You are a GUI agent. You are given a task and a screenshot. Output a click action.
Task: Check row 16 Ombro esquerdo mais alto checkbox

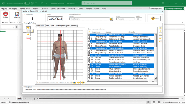89,69
